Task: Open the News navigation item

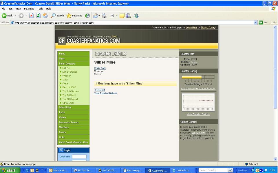Action: coord(74,59)
